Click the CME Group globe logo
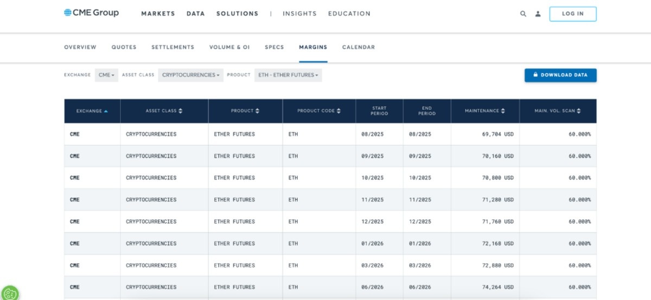This screenshot has width=651, height=300. pyautogui.click(x=68, y=13)
